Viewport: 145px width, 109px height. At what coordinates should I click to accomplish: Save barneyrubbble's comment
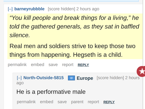point(53,65)
